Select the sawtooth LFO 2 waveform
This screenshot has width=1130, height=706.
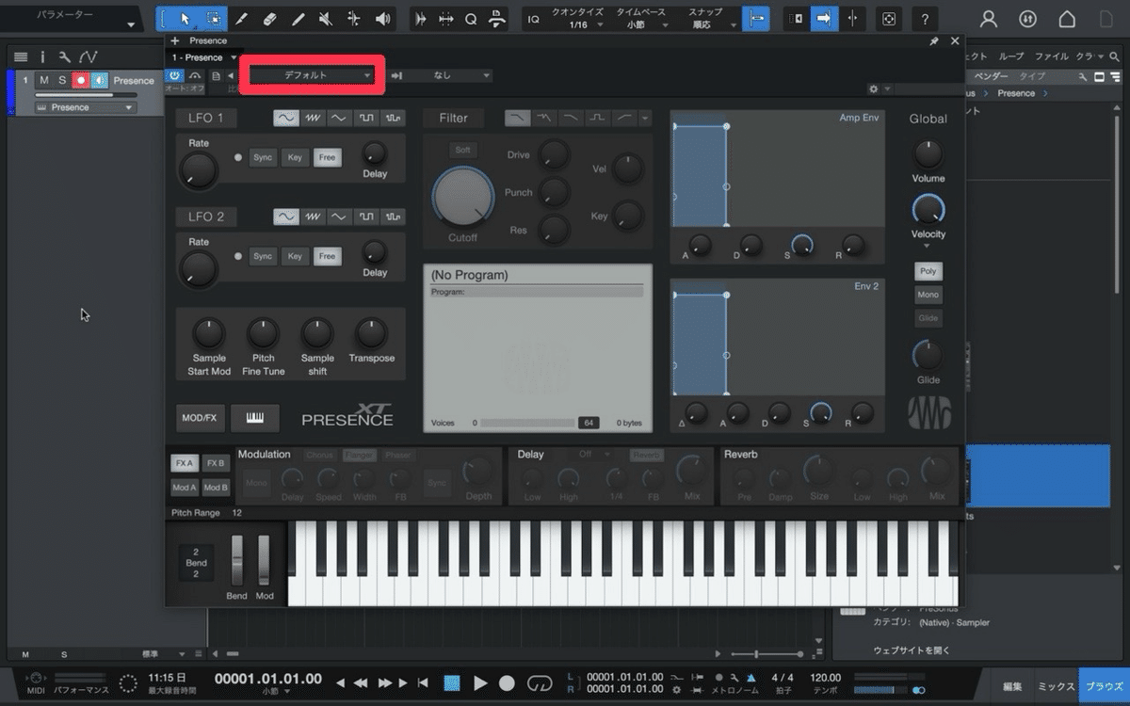[x=314, y=217]
